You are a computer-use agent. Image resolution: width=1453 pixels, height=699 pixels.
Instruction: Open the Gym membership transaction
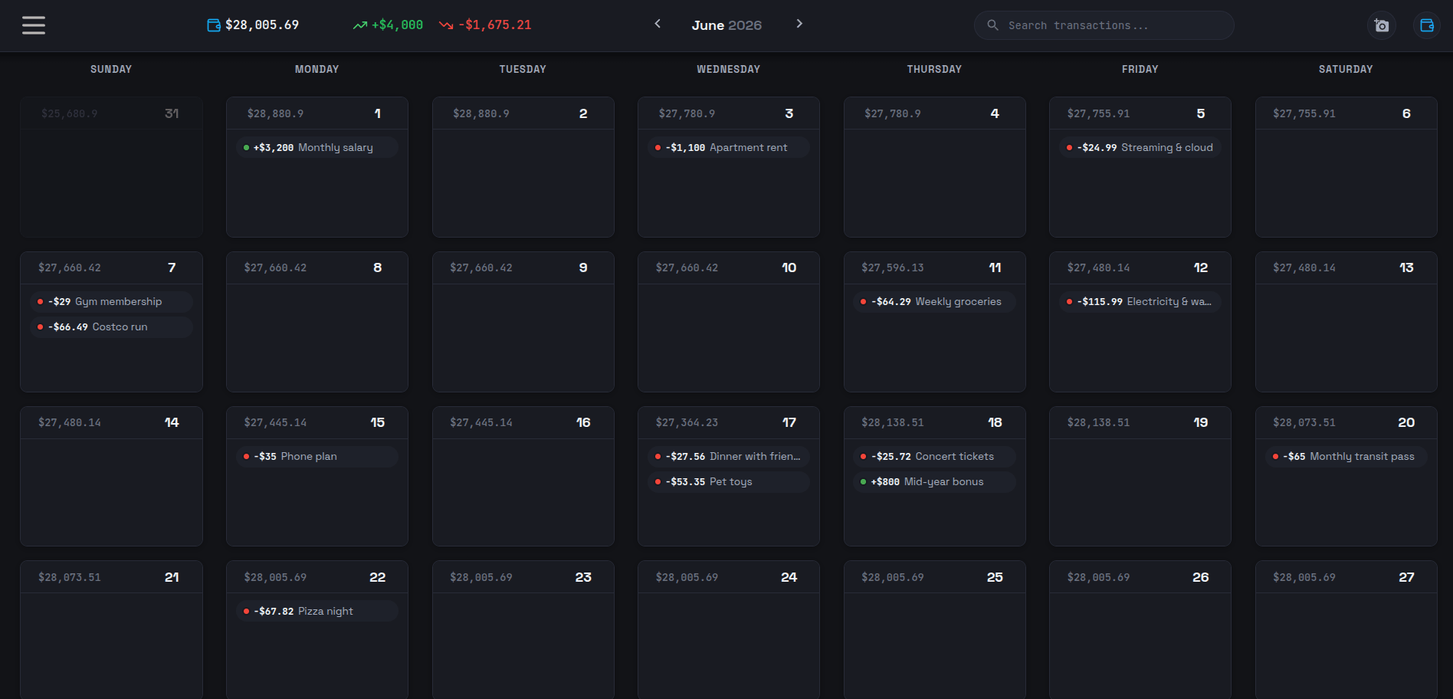click(111, 302)
